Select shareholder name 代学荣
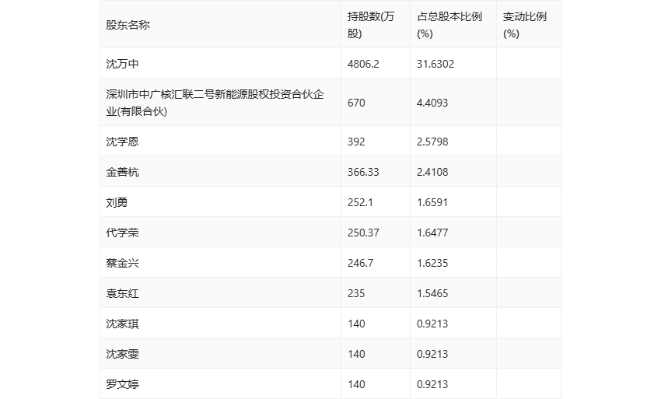This screenshot has height=399, width=661. 122,233
